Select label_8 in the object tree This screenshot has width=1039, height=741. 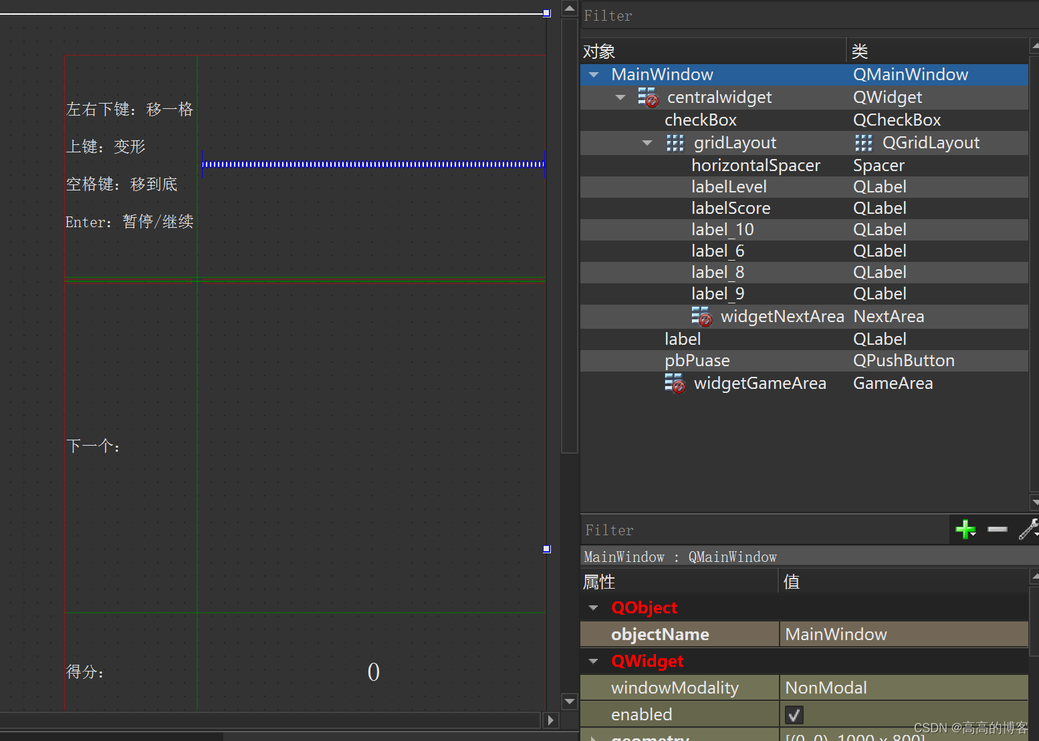[x=717, y=273]
